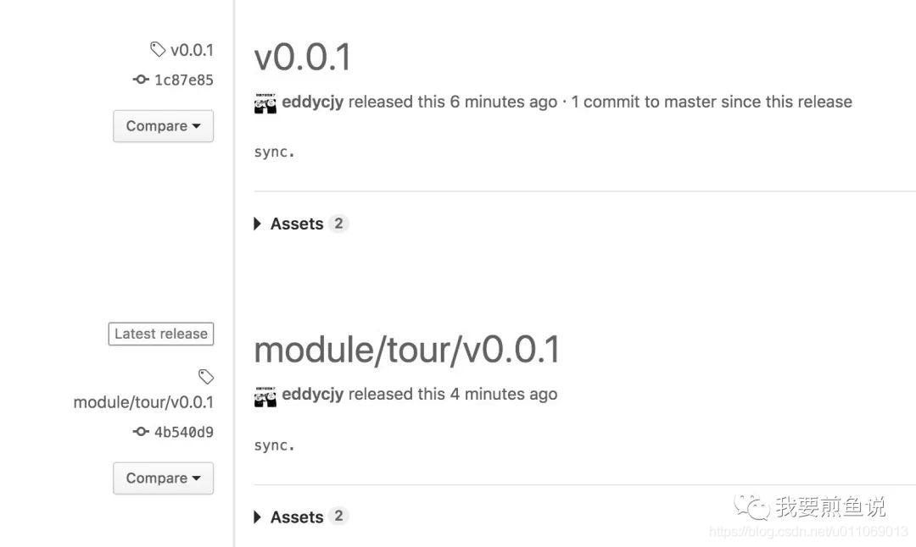Click the Latest release badge
916x547 pixels.
pyautogui.click(x=160, y=334)
